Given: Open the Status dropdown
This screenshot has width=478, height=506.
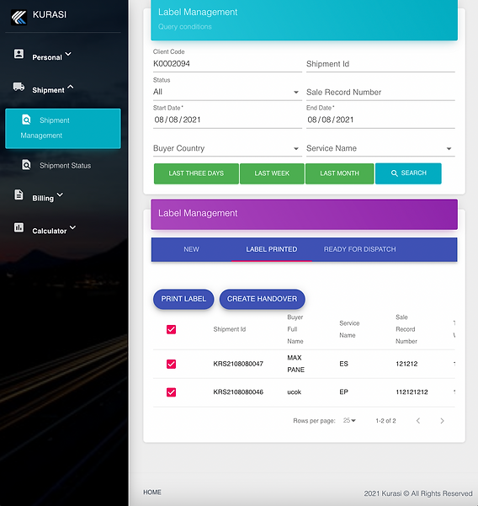Looking at the screenshot, I should click(227, 92).
